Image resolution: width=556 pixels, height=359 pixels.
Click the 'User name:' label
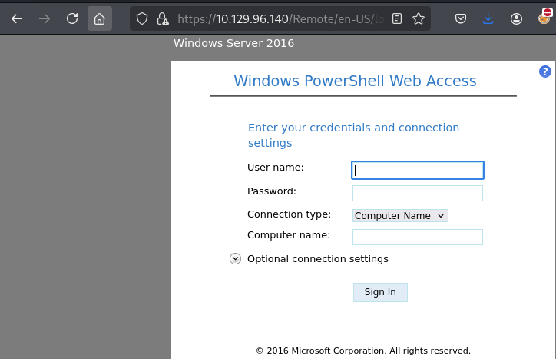coord(276,168)
